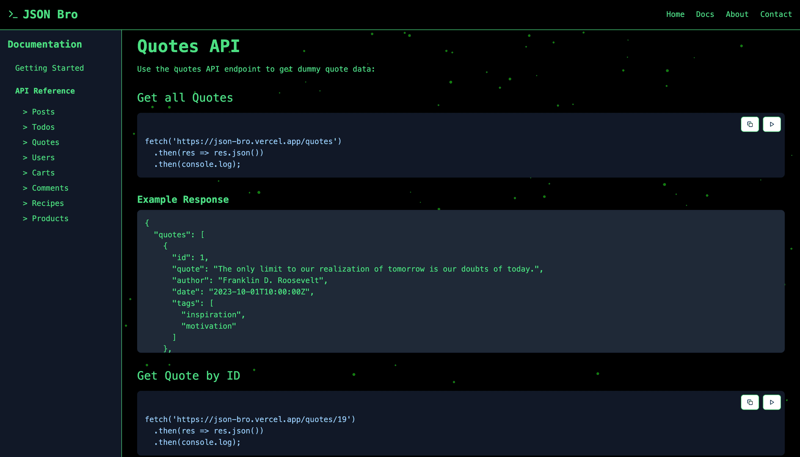Click the copy icon above the quotes fetch code
800x457 pixels.
point(750,124)
